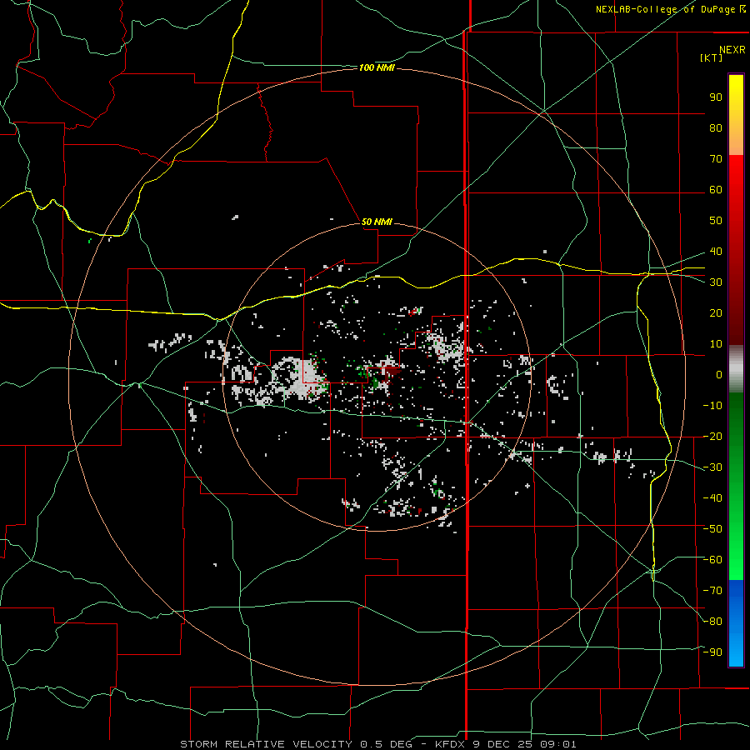Click the -30 value on velocity scale
Image resolution: width=750 pixels, height=750 pixels.
(712, 467)
